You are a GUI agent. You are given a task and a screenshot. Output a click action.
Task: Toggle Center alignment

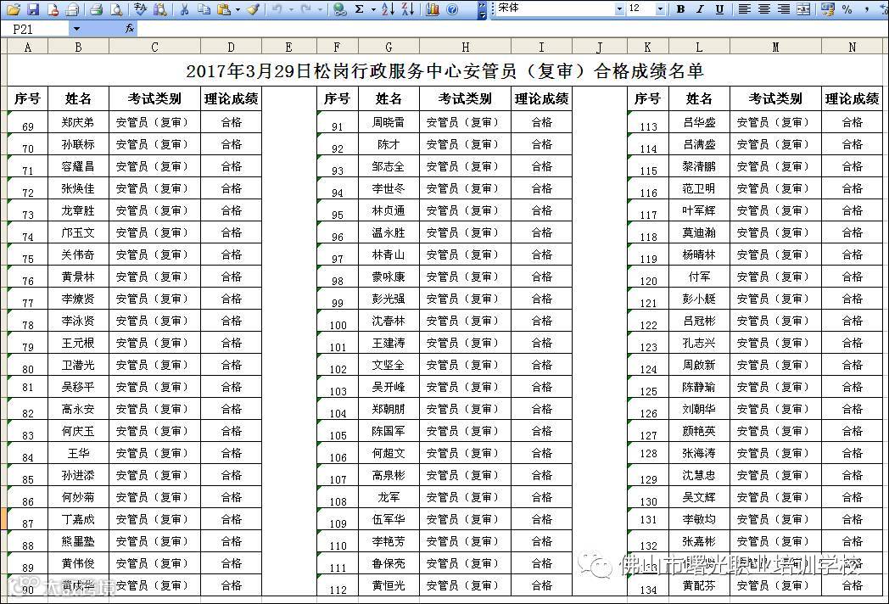point(764,9)
